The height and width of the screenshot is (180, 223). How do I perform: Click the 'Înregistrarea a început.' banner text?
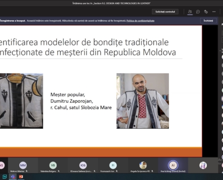pyautogui.click(x=13, y=21)
